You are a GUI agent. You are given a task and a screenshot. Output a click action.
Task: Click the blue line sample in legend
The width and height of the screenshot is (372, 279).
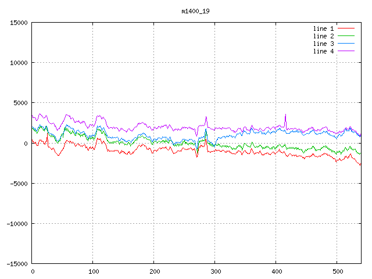coord(346,44)
